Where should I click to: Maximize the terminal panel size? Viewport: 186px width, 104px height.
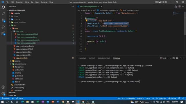pos(180,58)
